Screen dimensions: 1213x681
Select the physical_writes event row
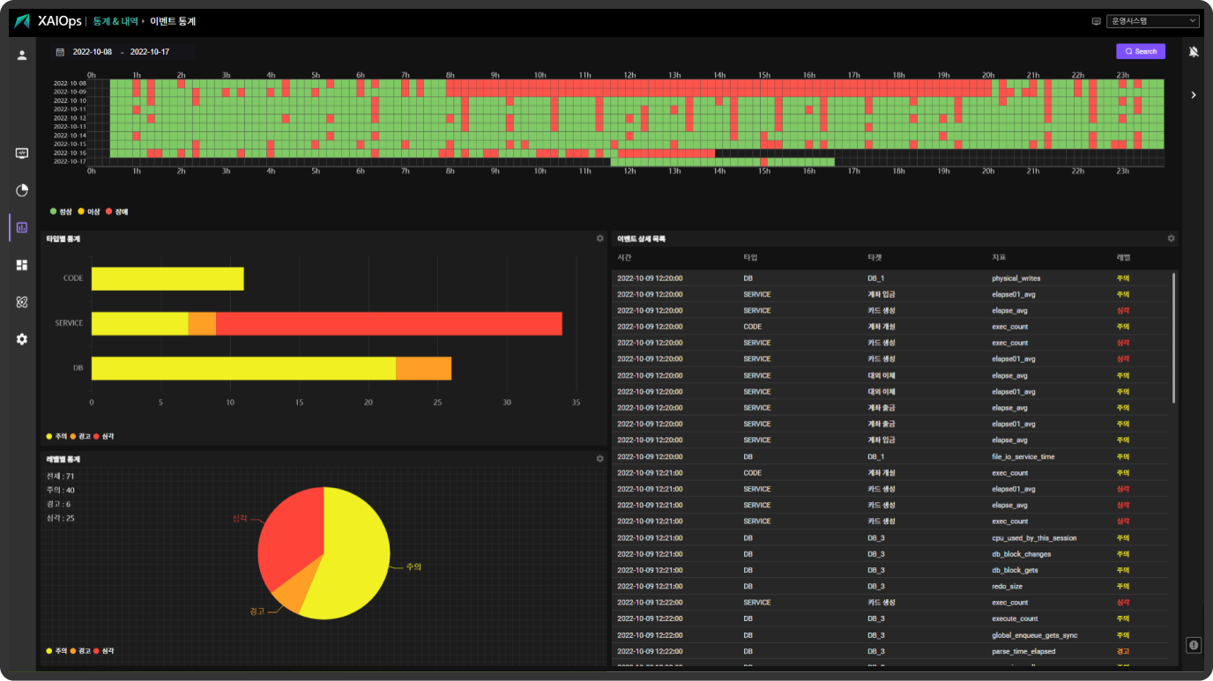890,278
